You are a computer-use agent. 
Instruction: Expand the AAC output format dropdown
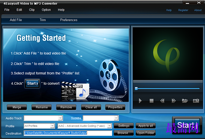pos(109,126)
